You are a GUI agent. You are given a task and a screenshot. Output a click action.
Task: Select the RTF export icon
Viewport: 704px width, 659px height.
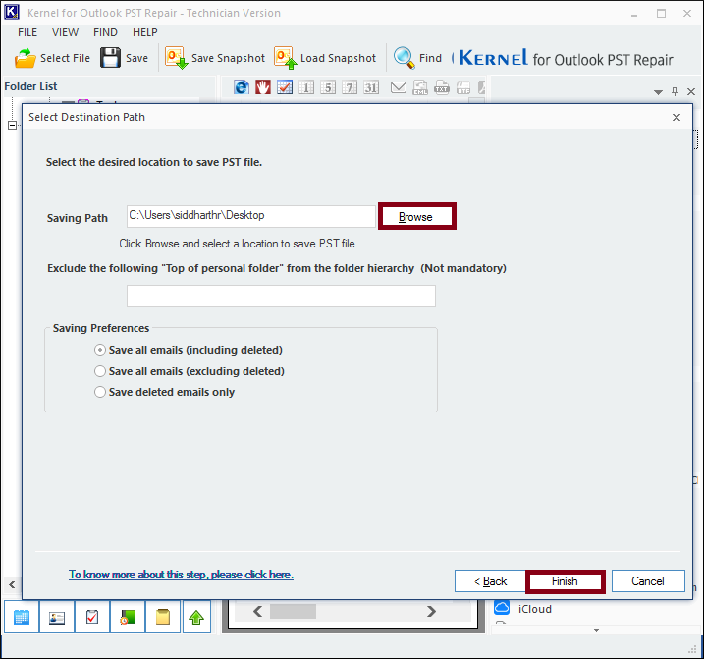(463, 87)
